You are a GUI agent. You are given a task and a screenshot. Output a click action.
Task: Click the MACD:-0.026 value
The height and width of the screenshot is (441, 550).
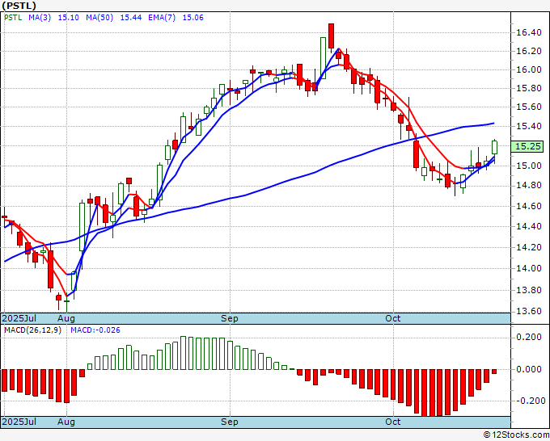pos(95,330)
